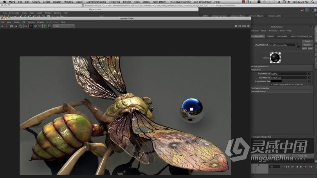Click the keep image icon in Render View

click(45, 26)
